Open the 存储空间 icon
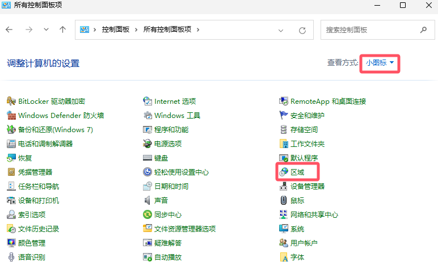This screenshot has width=438, height=270. point(284,129)
